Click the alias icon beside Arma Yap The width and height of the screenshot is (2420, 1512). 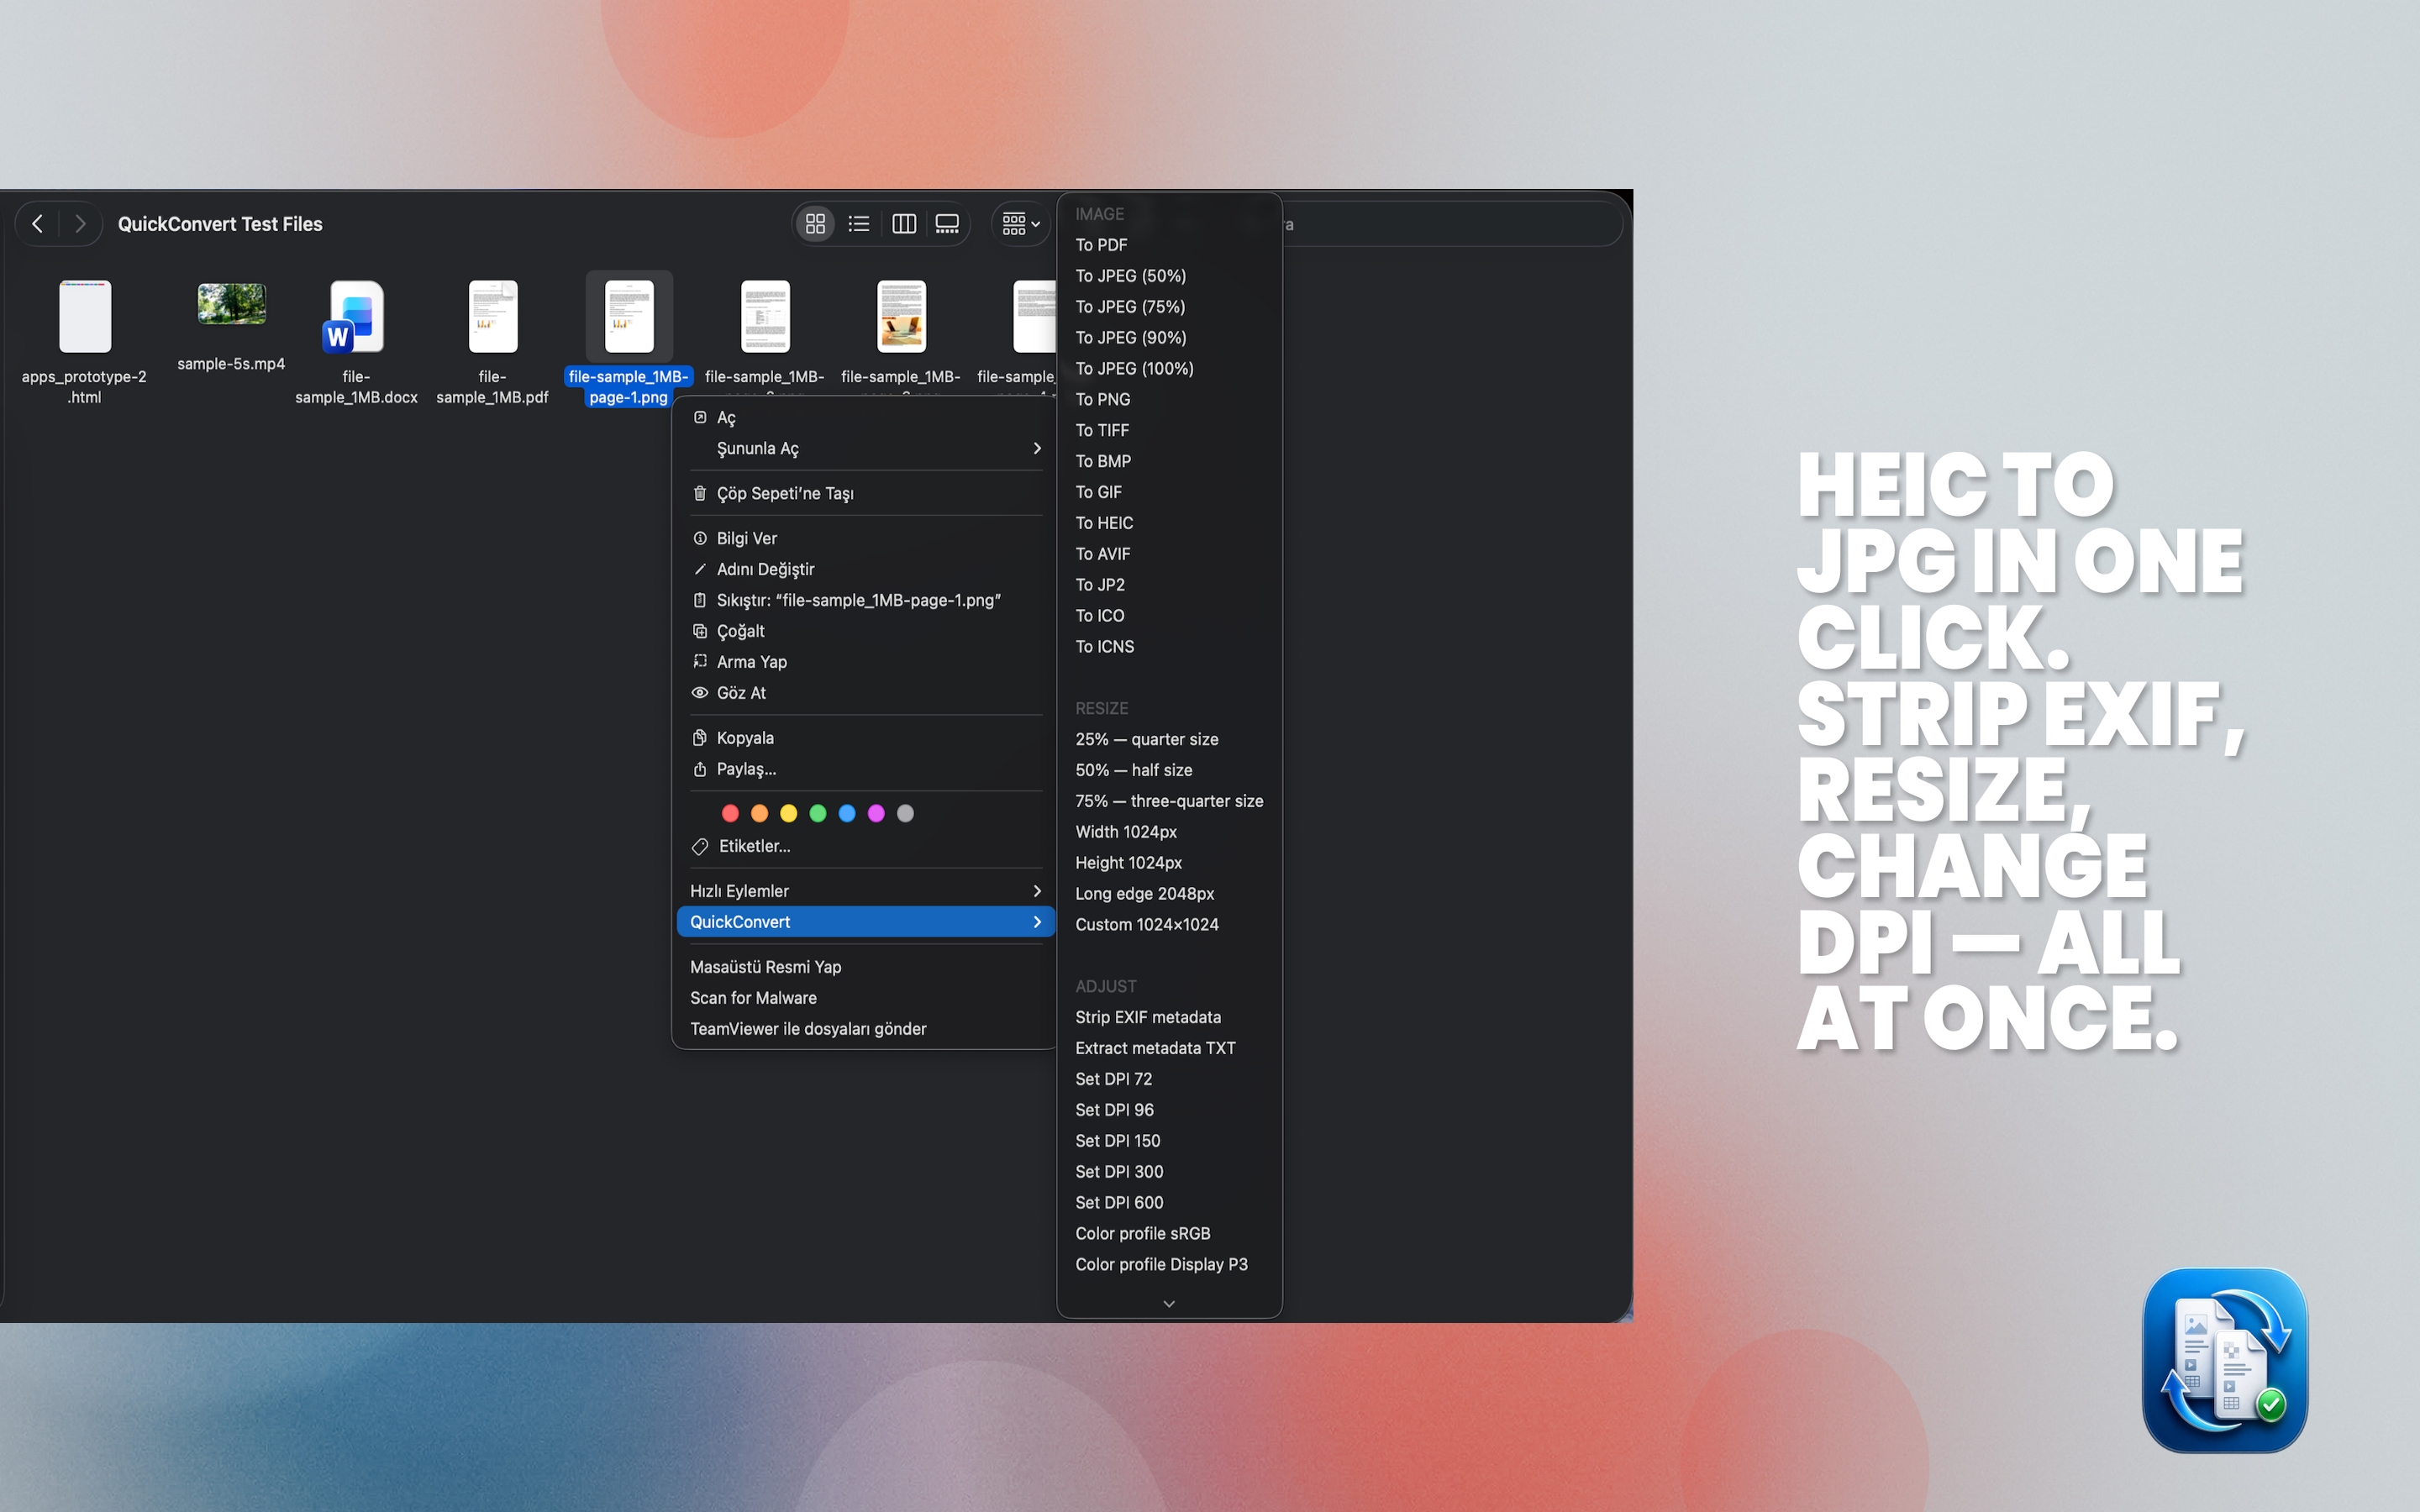tap(700, 661)
